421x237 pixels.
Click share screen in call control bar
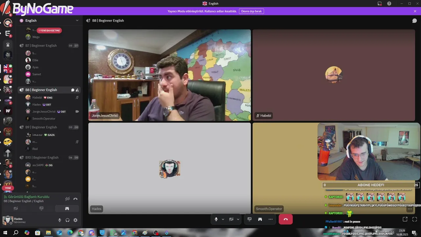[250, 219]
